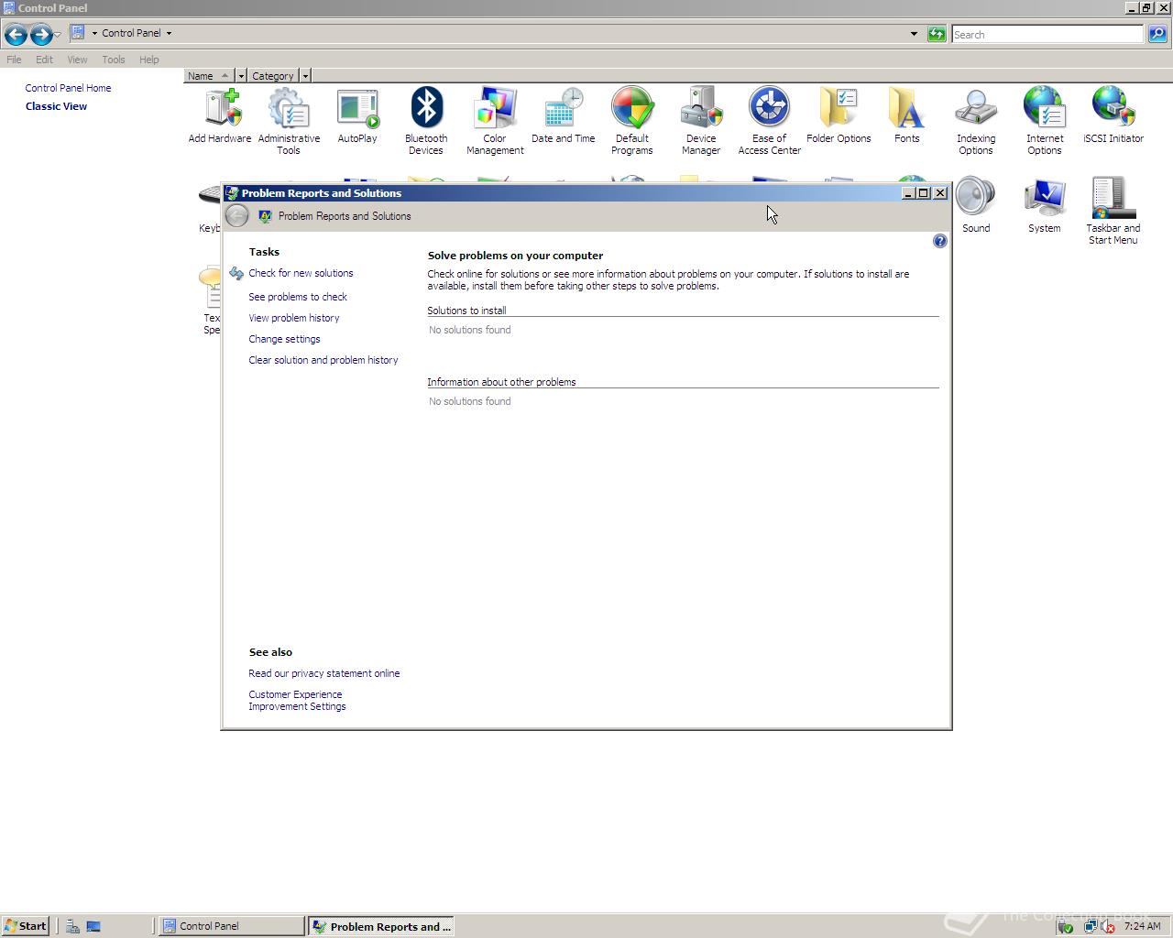Screen dimensions: 1173x938
Task: Click Clear solution and problem history
Action: pos(323,360)
